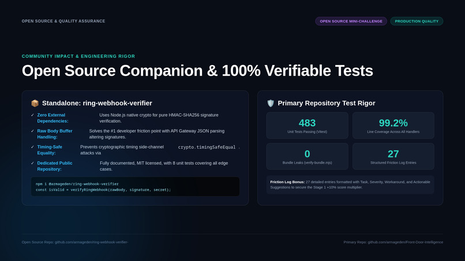Click the Primary Repository Test Rigor heading
Screen dimensions: 465x261
[x=327, y=103]
